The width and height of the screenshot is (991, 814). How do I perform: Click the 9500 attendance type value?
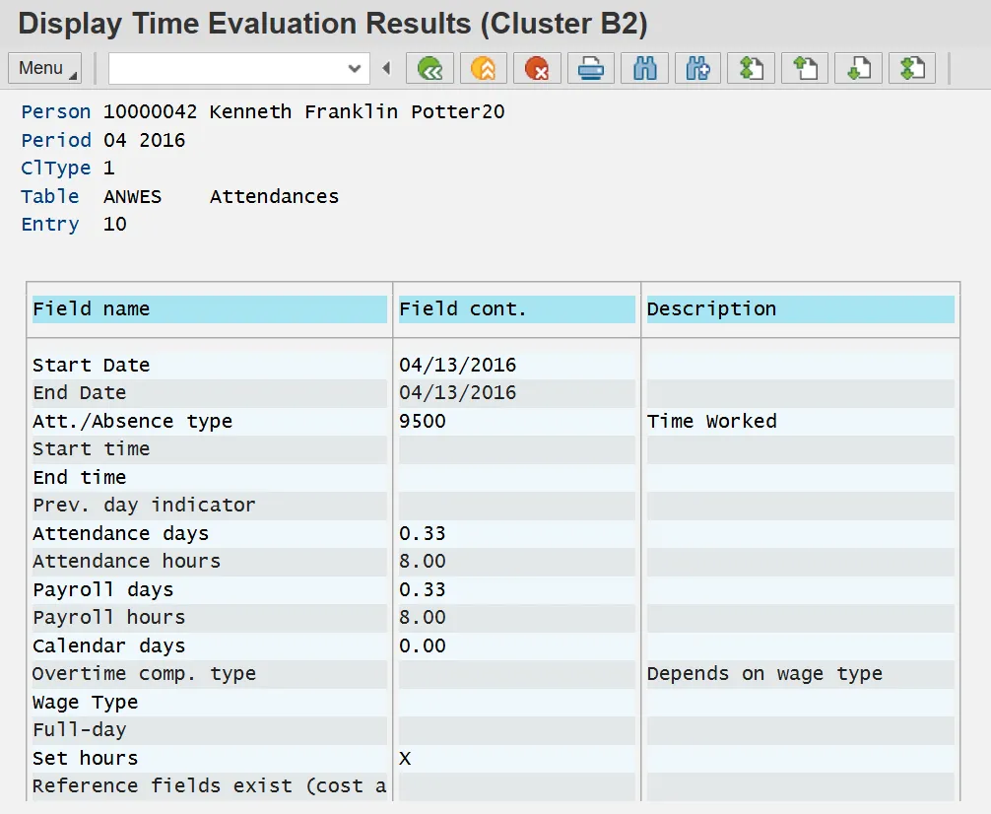point(423,421)
